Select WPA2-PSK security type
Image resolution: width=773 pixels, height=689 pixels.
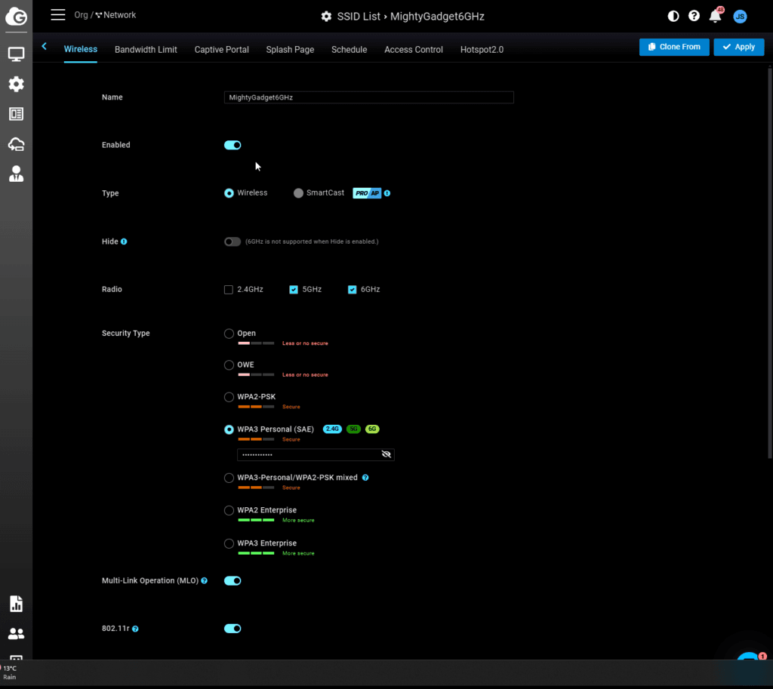(229, 397)
